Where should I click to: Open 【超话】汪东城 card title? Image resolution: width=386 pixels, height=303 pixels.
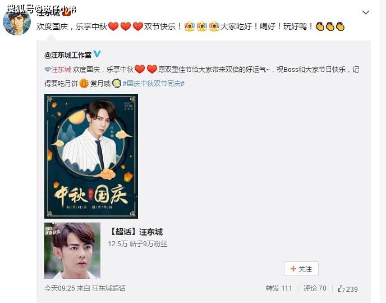(x=136, y=232)
